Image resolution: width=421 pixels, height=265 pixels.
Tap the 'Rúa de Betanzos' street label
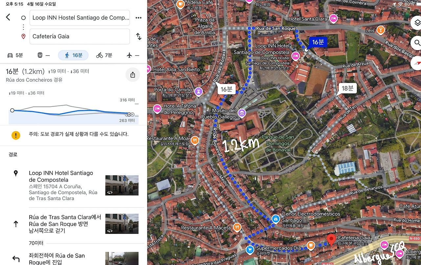point(366,190)
